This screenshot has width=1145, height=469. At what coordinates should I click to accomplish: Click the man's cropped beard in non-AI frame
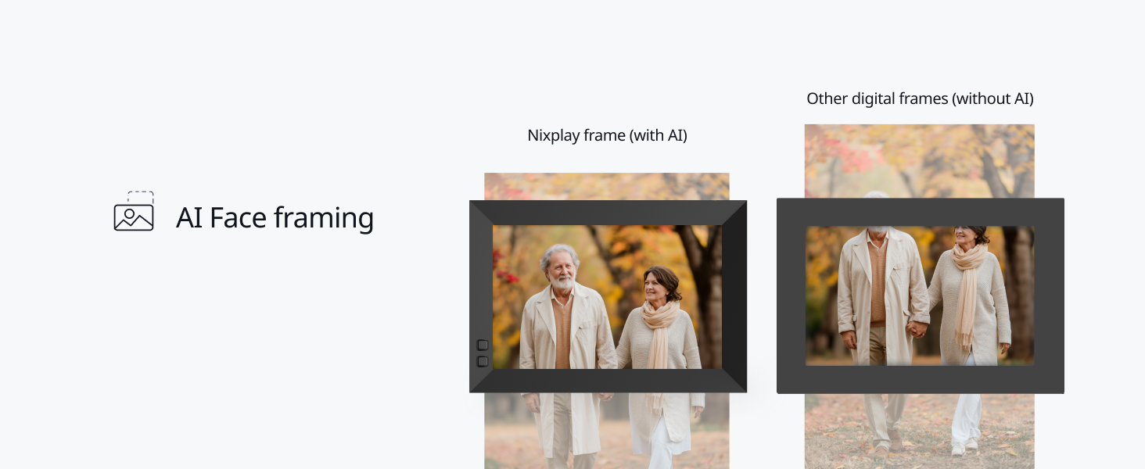coord(880,230)
